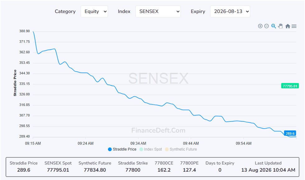Click the 344.30 y-axis label
Screen dimensions: 305x180
tap(25, 73)
